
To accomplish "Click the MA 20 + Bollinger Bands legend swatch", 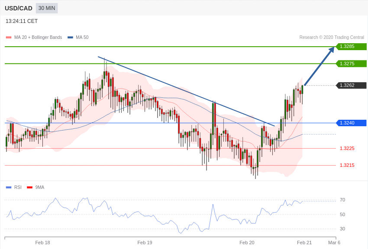I will pos(9,38).
